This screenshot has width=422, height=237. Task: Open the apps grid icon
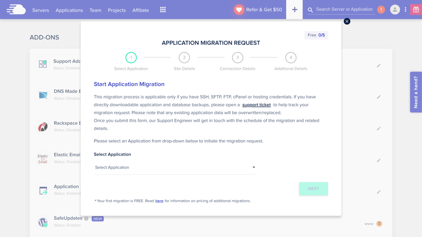(x=163, y=9)
